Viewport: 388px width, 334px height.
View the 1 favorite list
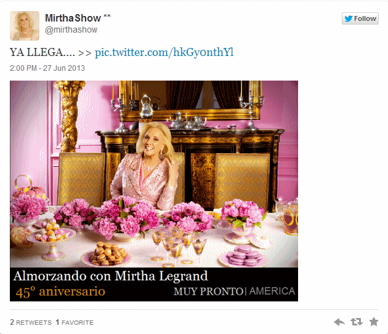(75, 322)
